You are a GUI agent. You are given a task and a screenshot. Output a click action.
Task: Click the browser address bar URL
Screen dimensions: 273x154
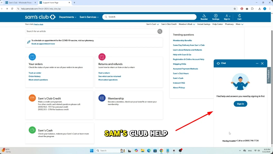click(41, 9)
